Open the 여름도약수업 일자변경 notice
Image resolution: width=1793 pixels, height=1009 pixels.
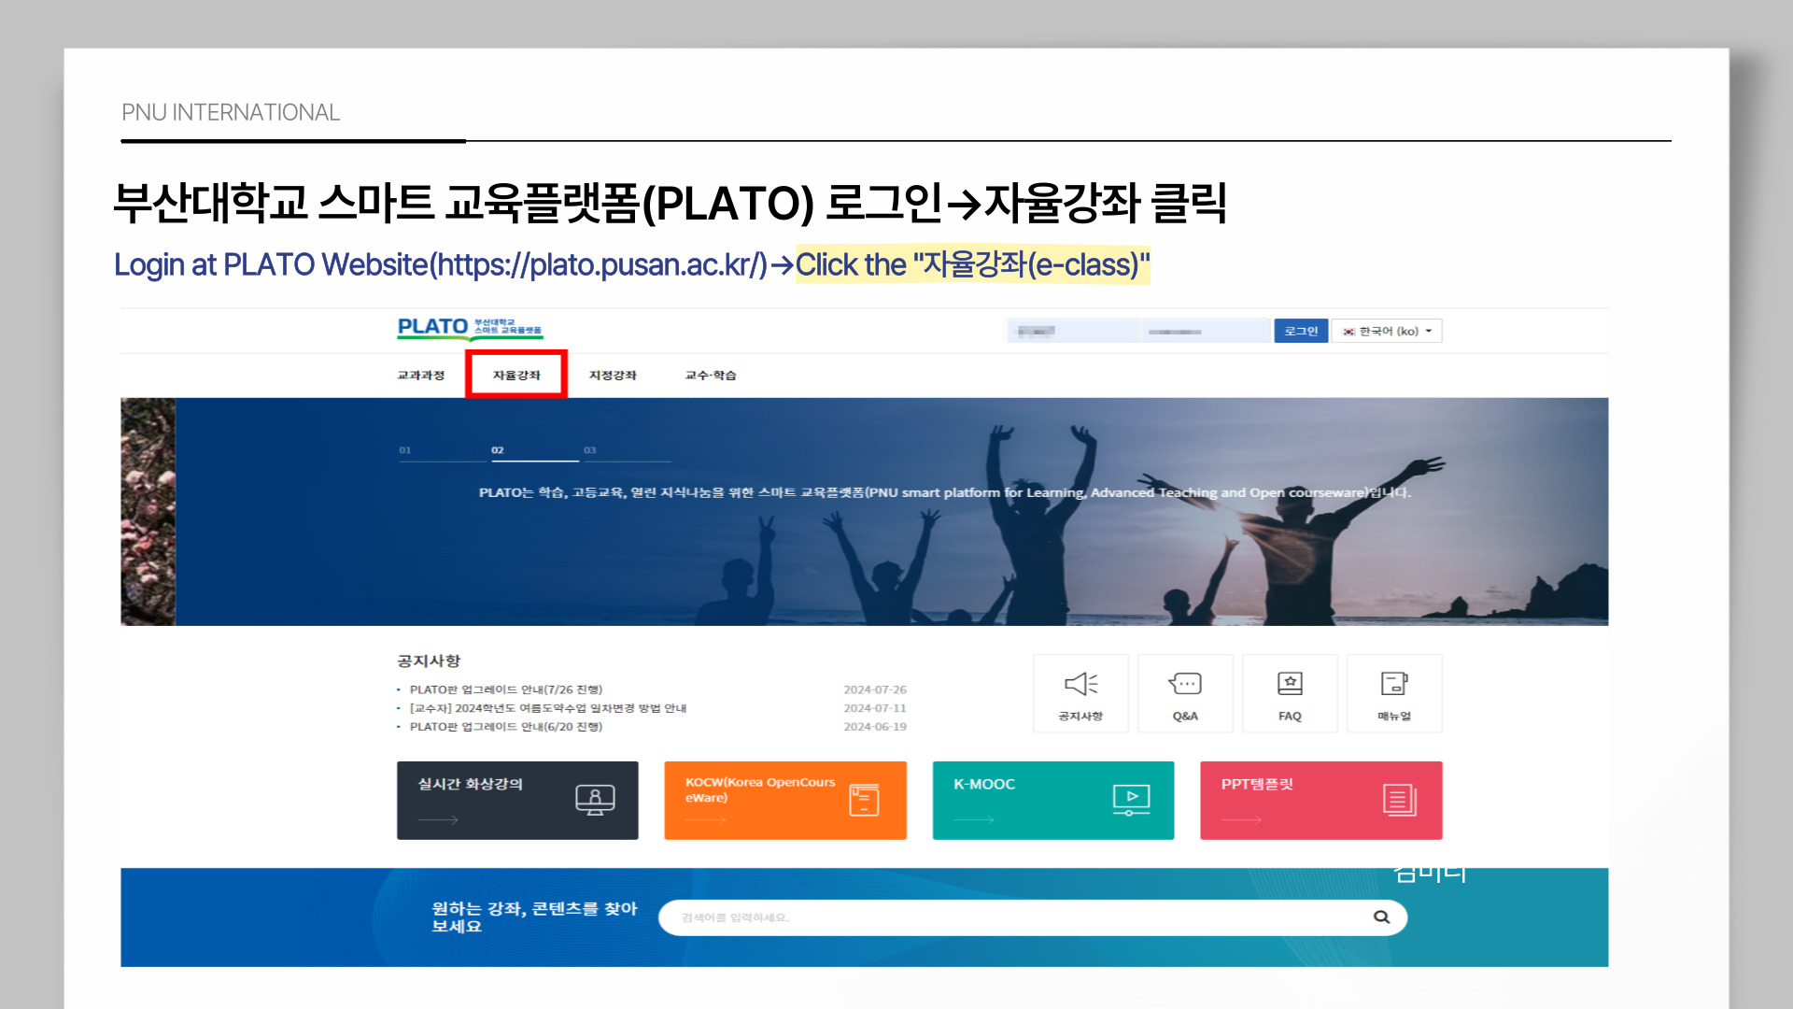coord(547,708)
